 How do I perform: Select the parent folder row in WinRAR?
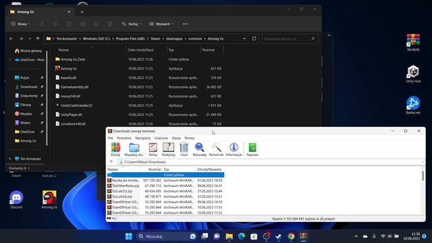pos(165,175)
